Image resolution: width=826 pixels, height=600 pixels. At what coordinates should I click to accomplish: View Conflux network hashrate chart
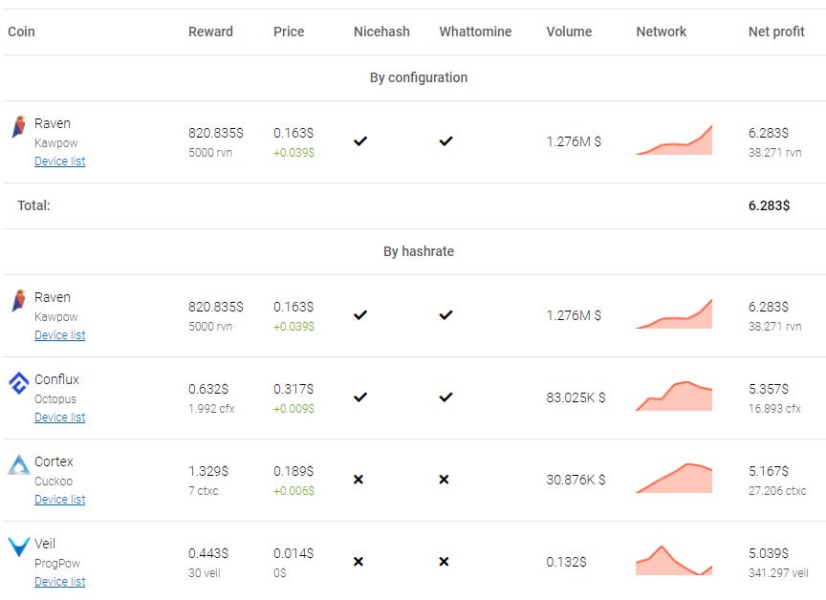[674, 396]
